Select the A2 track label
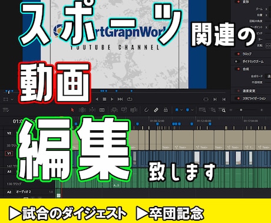Screen dimensions: 271x223 click(x=9, y=192)
